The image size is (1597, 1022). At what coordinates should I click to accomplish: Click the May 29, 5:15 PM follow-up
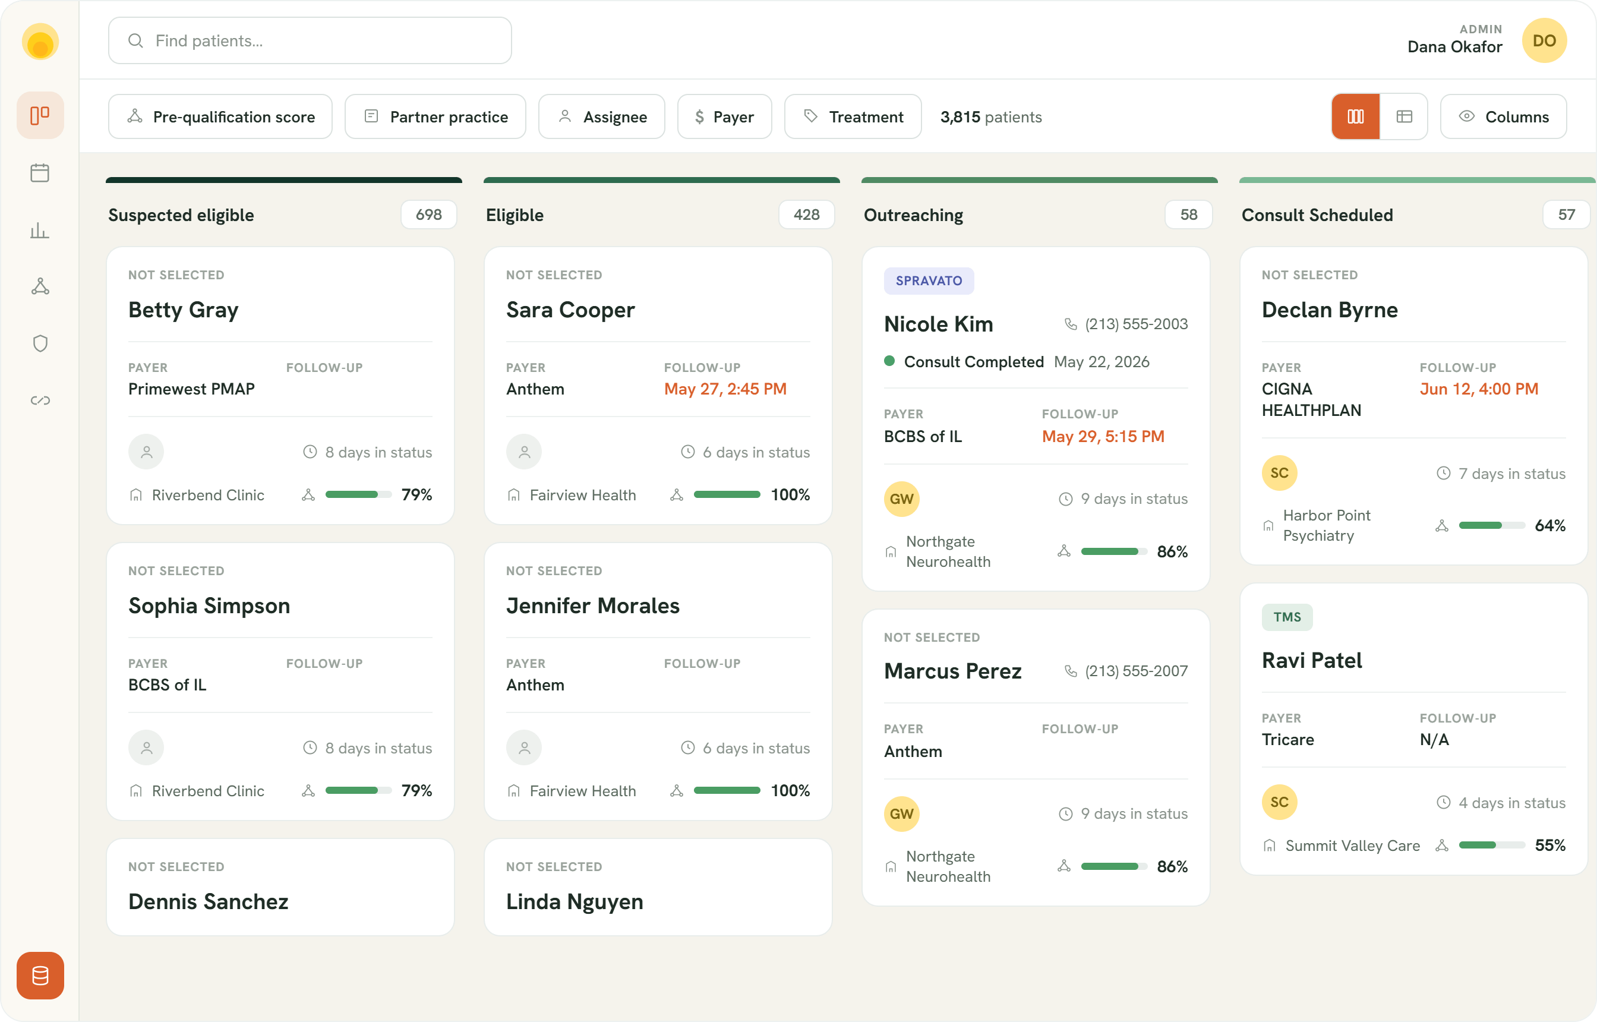coord(1102,436)
